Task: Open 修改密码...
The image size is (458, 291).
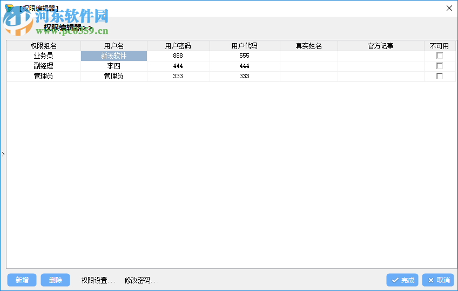Action: pyautogui.click(x=142, y=280)
